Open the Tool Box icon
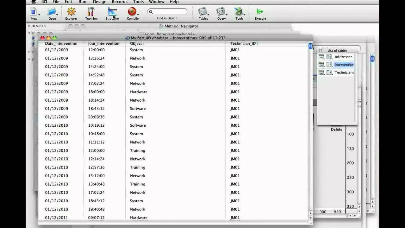 point(91,12)
